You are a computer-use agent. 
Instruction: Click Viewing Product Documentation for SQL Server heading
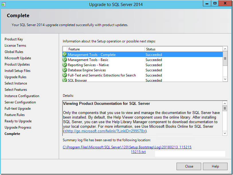106,104
